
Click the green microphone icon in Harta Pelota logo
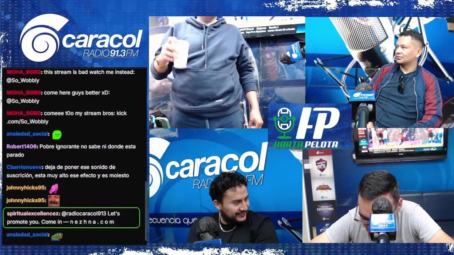point(284,123)
